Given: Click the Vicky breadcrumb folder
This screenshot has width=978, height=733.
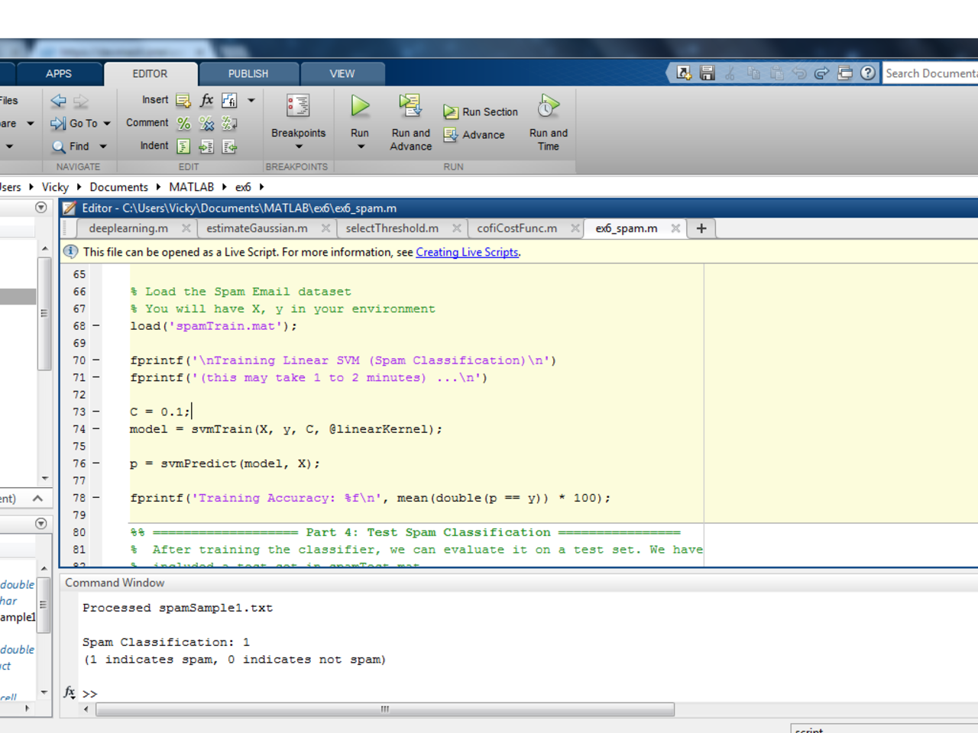Looking at the screenshot, I should click(55, 187).
